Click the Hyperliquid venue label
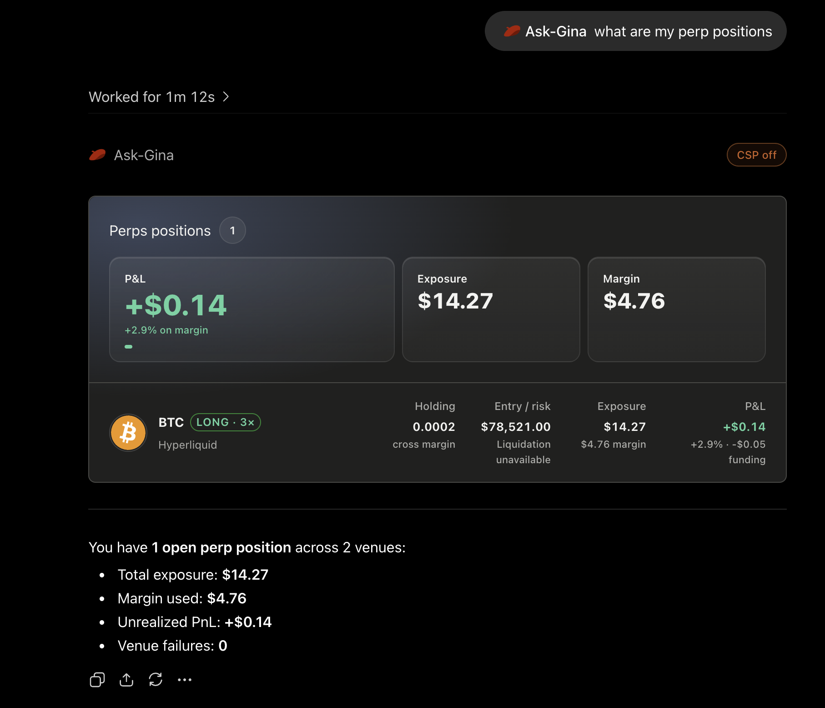 (188, 445)
